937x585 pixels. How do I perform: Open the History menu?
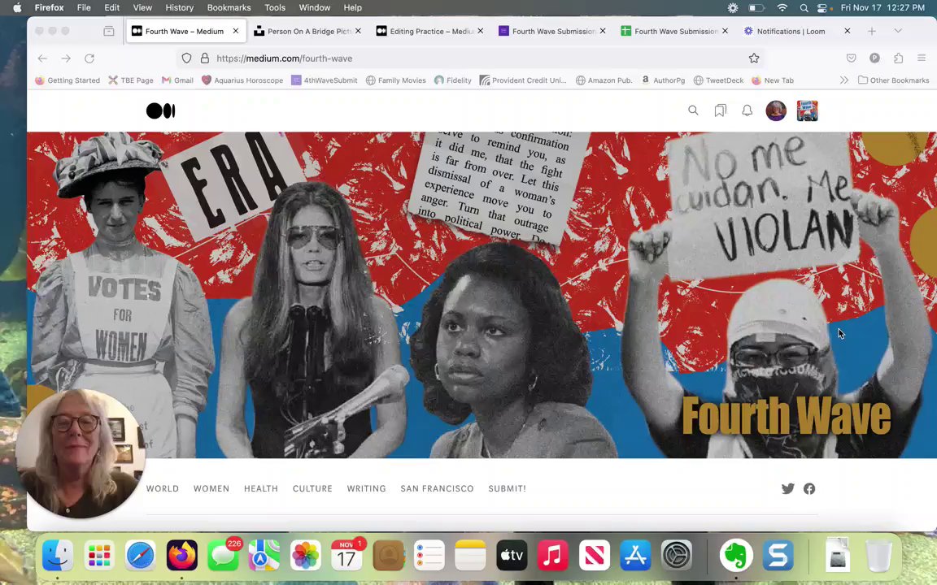click(x=179, y=8)
